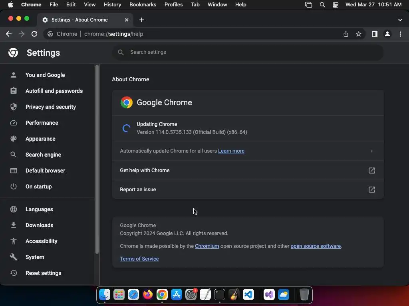Open the Bookmarks menu

coord(143,4)
